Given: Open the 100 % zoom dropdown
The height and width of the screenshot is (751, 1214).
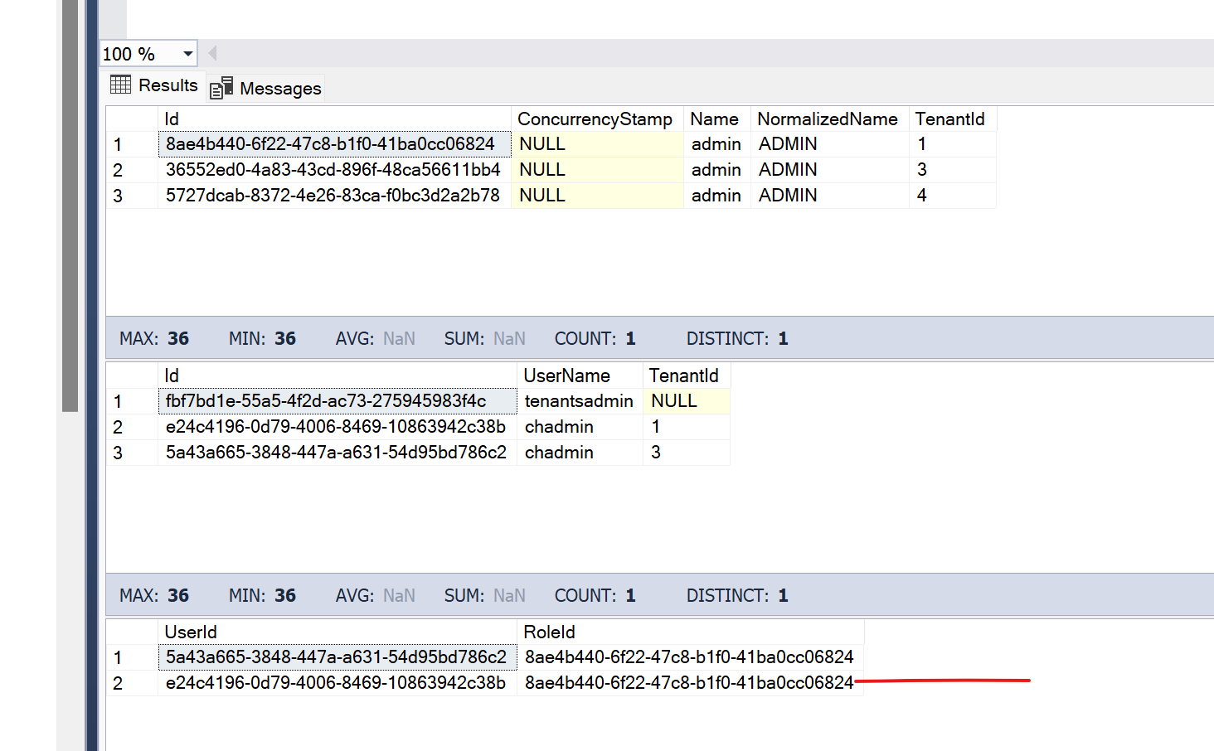Looking at the screenshot, I should pos(187,54).
